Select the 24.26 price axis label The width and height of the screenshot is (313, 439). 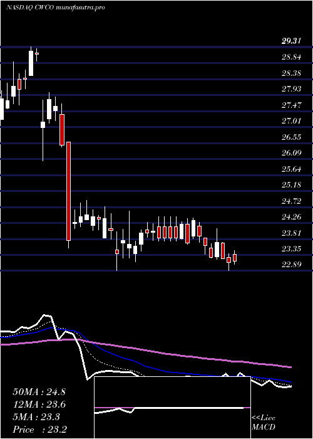click(292, 217)
